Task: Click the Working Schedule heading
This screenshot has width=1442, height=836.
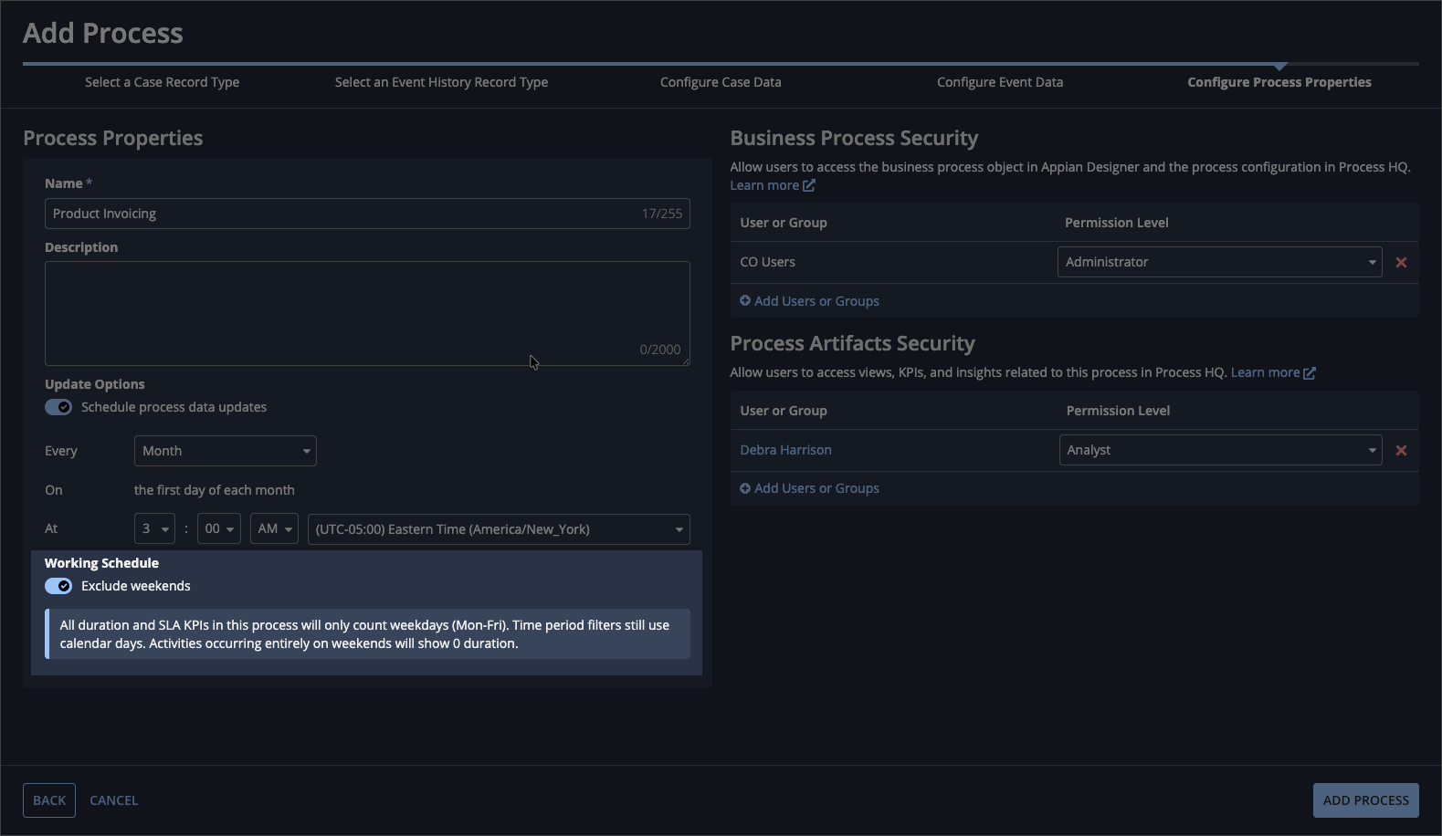Action: (102, 563)
